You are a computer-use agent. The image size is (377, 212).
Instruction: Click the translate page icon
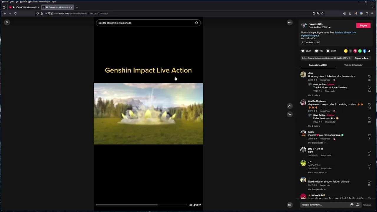318,14
